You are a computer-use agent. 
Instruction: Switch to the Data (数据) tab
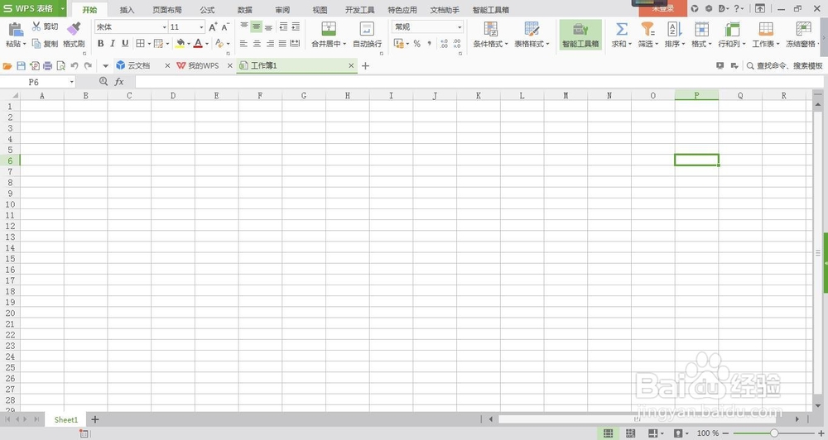pyautogui.click(x=245, y=9)
